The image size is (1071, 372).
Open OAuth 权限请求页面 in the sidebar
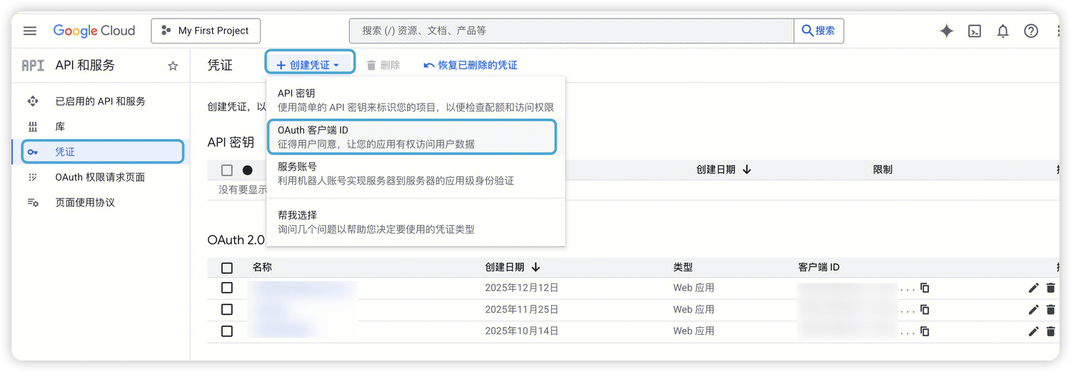pyautogui.click(x=100, y=177)
